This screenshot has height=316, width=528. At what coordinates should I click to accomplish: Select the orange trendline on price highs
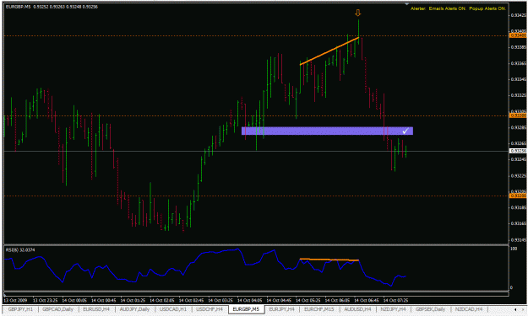[329, 51]
